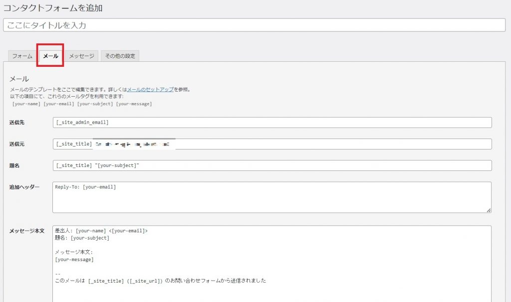This screenshot has width=511, height=302.
Task: Click the [your-name] mail tag
Action: tap(26, 104)
